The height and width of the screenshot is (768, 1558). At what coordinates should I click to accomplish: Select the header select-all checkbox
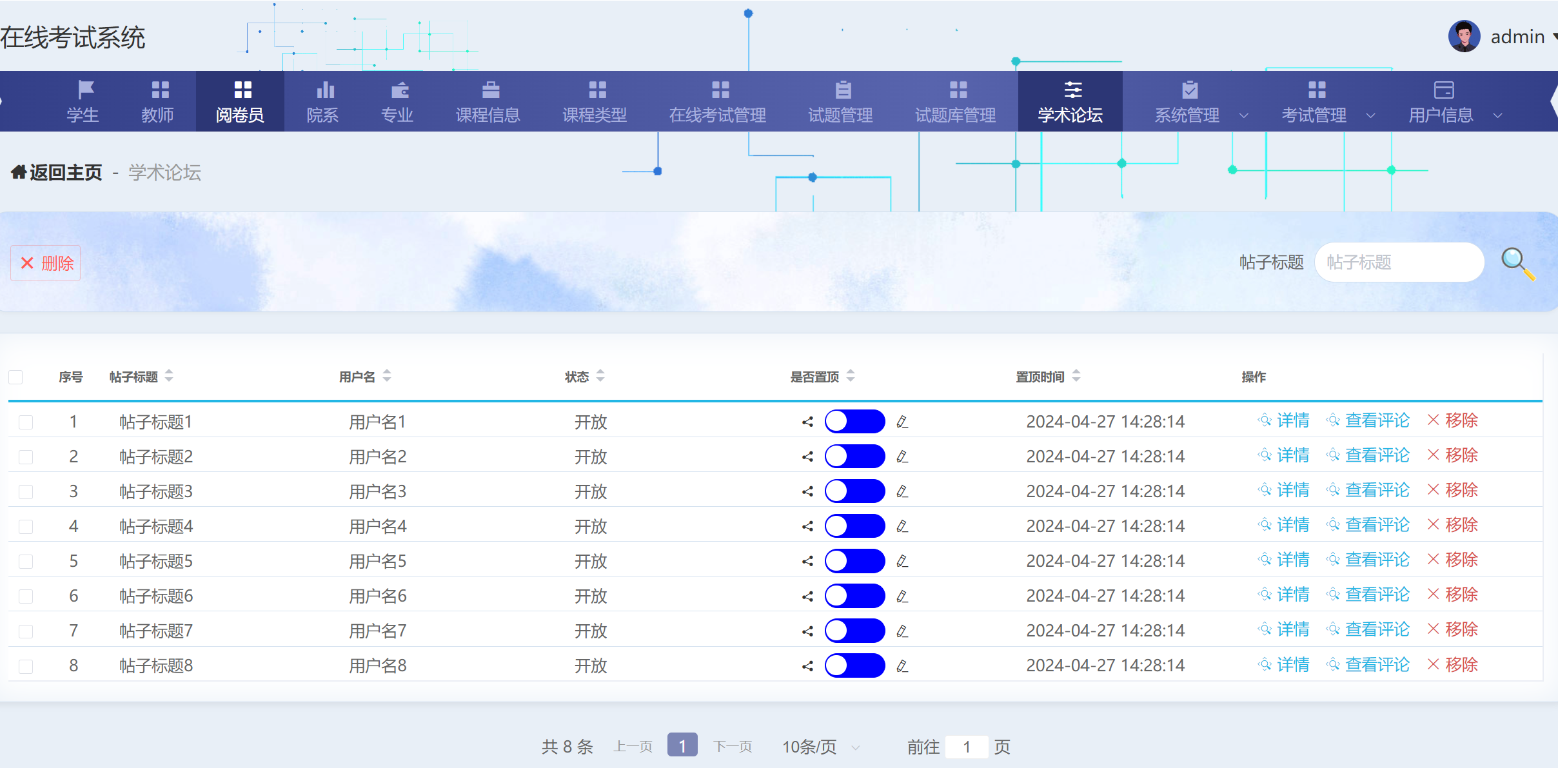pyautogui.click(x=15, y=377)
